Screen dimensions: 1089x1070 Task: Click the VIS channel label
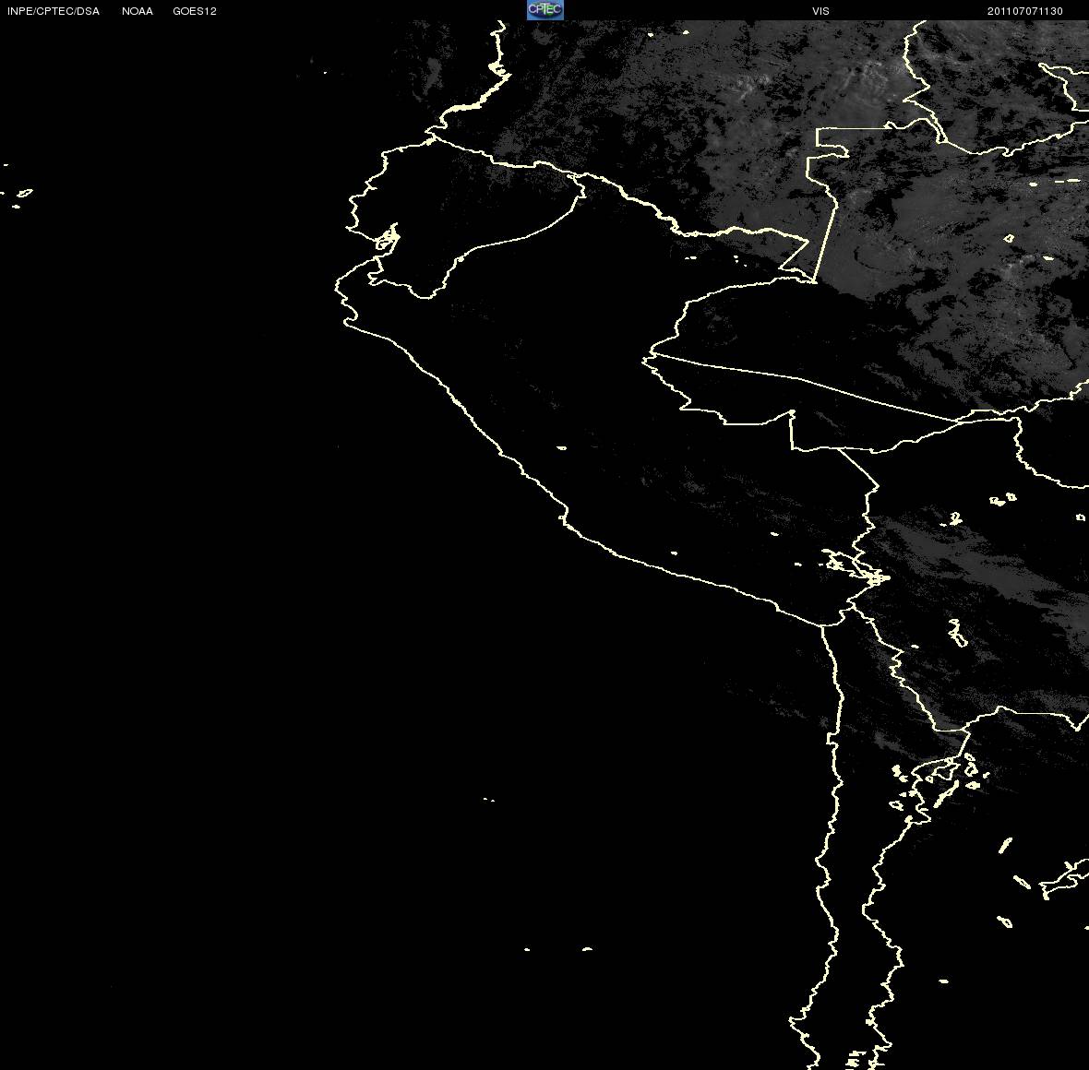821,11
